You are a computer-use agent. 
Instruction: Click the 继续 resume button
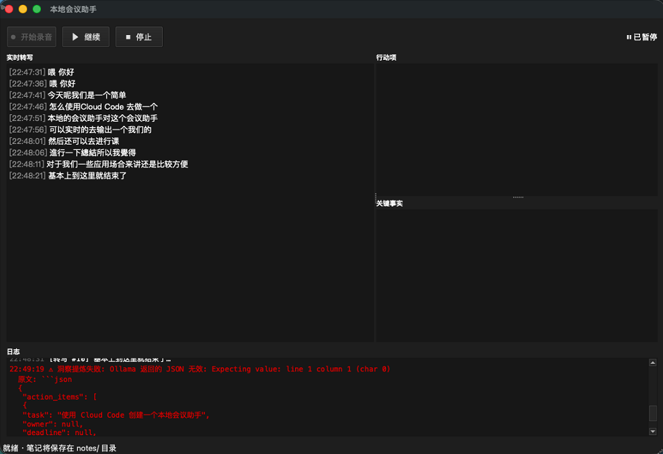coord(86,37)
